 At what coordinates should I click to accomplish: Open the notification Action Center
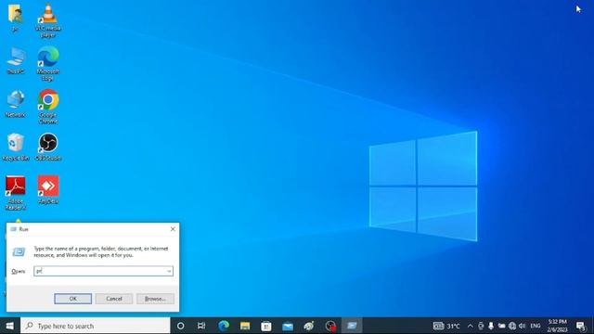(581, 326)
